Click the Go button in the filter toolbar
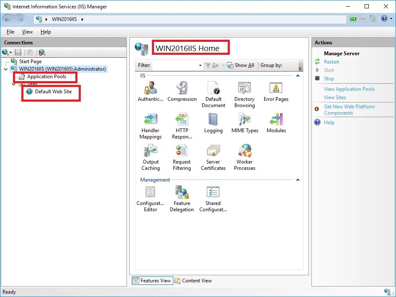The image size is (396, 297). [212, 65]
